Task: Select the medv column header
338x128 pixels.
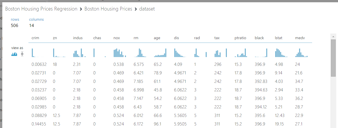Action: point(300,38)
